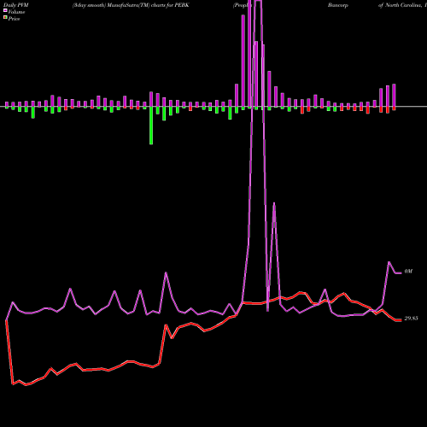This screenshot has width=427, height=427.
Task: Click the tallest green downward volume bar
Action: [x=151, y=126]
